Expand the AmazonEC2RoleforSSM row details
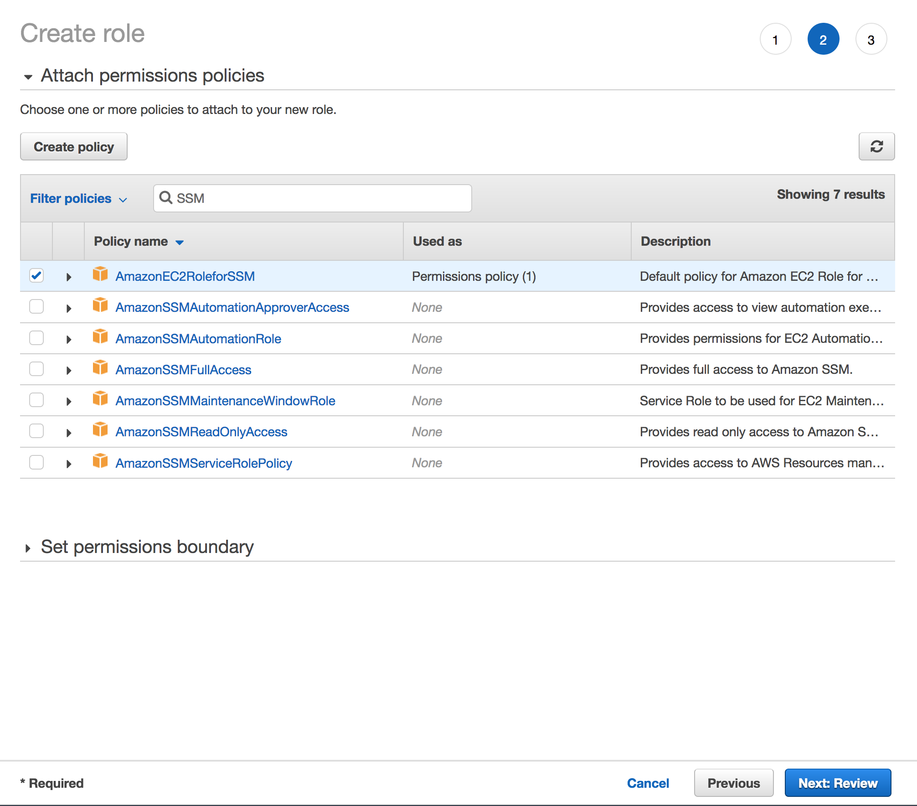The width and height of the screenshot is (917, 806). [69, 277]
